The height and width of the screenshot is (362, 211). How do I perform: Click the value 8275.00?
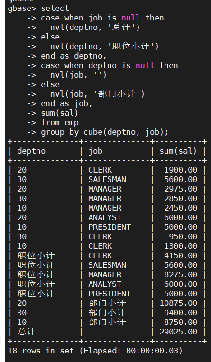(x=181, y=274)
